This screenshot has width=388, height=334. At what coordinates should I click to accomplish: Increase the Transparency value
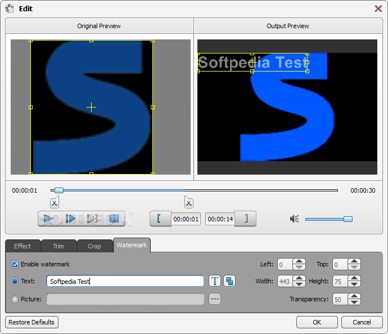coord(354,296)
